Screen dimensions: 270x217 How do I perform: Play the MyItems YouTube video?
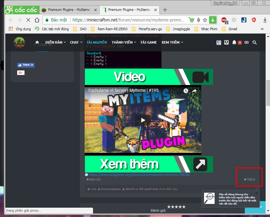[x=143, y=120]
